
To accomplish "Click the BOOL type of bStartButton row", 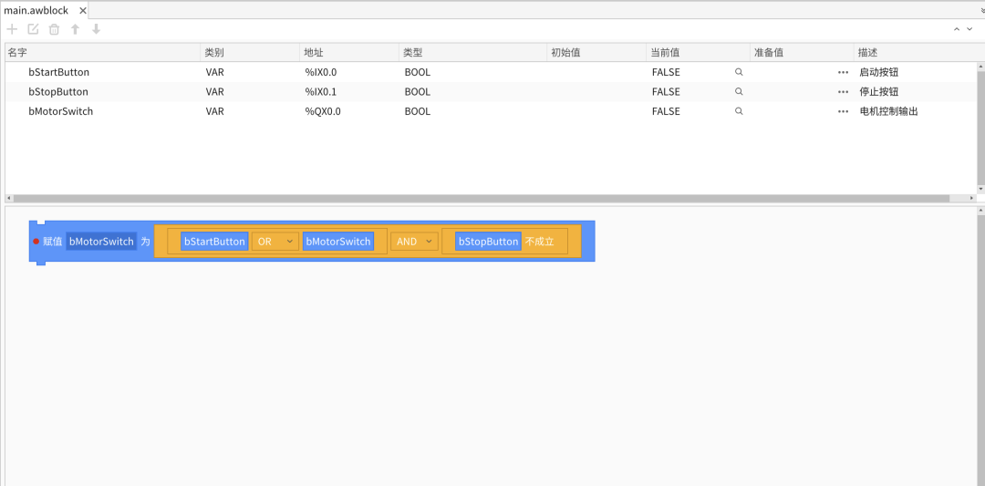I will coord(417,72).
